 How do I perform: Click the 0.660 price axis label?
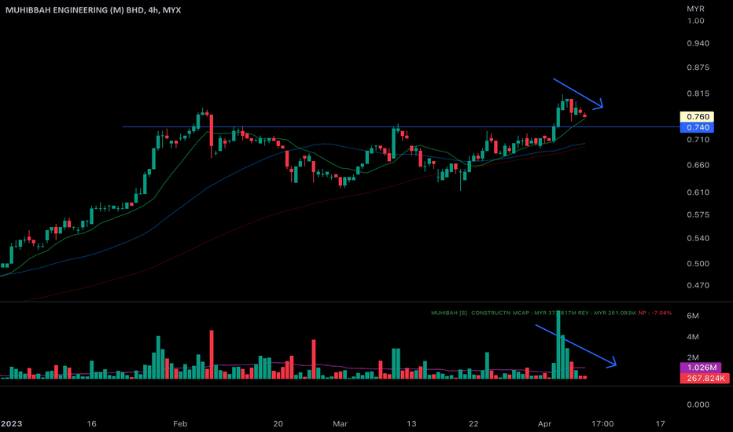pyautogui.click(x=698, y=165)
